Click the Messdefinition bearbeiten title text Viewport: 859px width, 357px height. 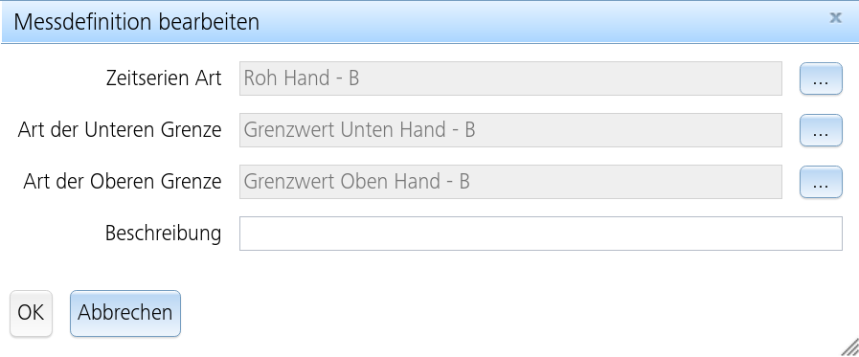[136, 22]
